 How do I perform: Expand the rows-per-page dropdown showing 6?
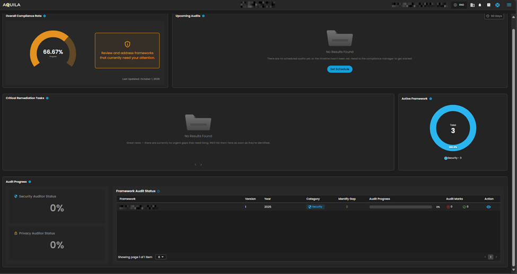click(x=161, y=257)
